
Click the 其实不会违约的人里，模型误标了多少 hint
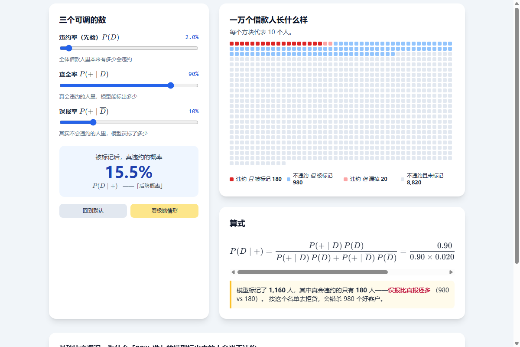click(x=104, y=134)
